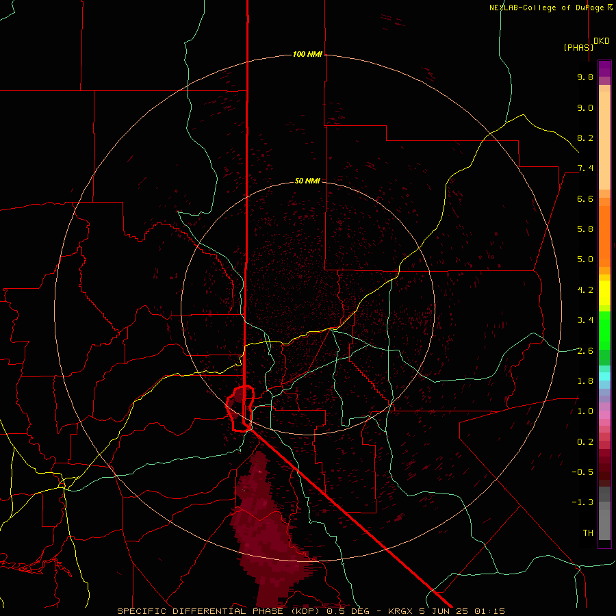Click the TH threshold label on legend
Viewport: 616px width, 616px height.
pos(588,533)
